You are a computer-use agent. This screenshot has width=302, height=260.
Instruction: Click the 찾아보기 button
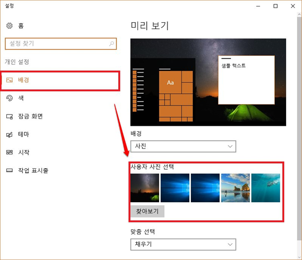pyautogui.click(x=147, y=211)
